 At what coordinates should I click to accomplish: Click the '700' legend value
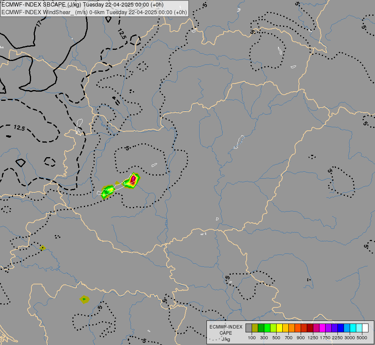tap(289, 338)
